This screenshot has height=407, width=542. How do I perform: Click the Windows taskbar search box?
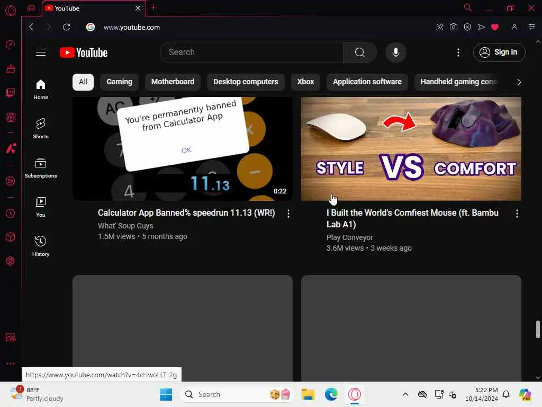(x=237, y=394)
